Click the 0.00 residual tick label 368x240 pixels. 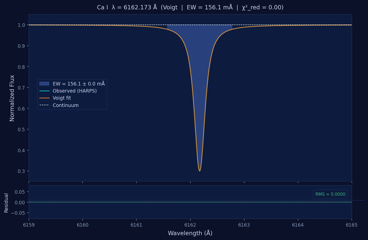point(20,203)
